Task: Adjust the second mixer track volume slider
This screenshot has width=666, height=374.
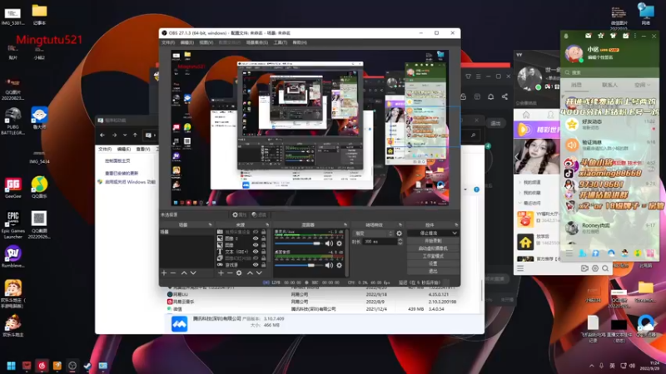Action: (298, 265)
